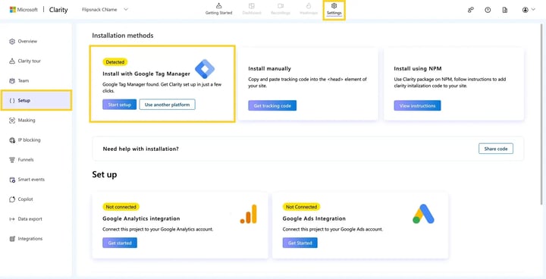Image resolution: width=546 pixels, height=279 pixels.
Task: Click the Funnels icon
Action: point(12,160)
